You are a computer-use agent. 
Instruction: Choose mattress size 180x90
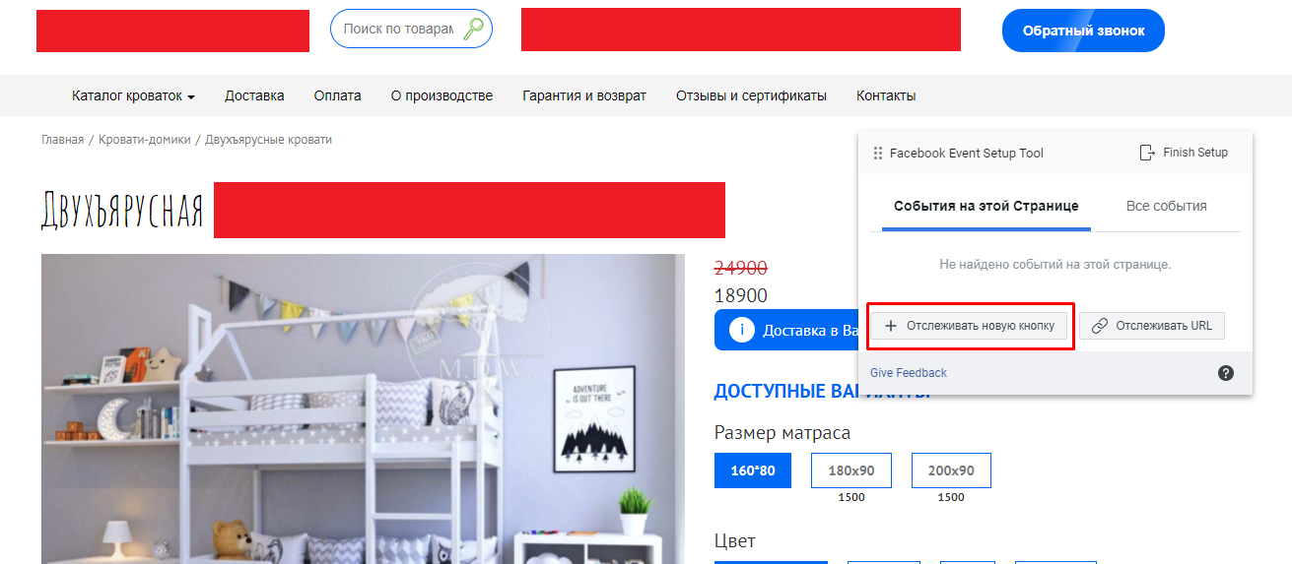(851, 470)
